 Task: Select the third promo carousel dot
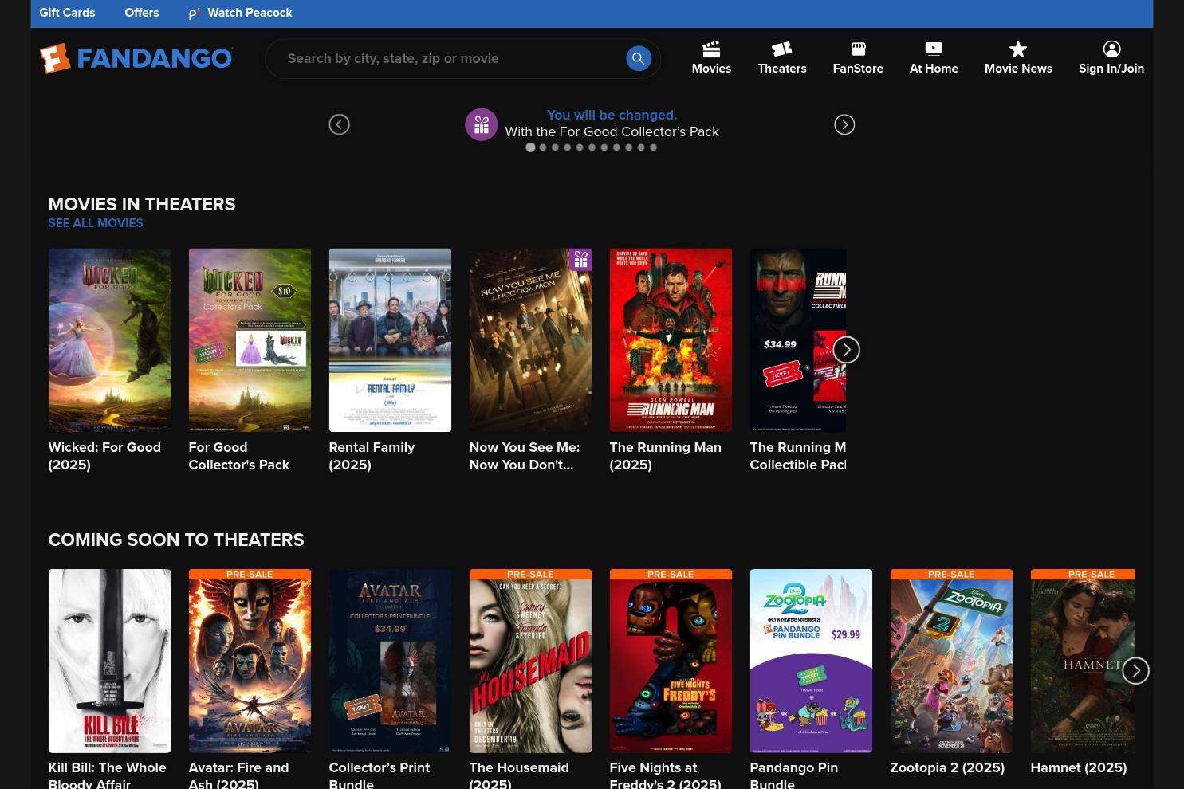[x=556, y=147]
